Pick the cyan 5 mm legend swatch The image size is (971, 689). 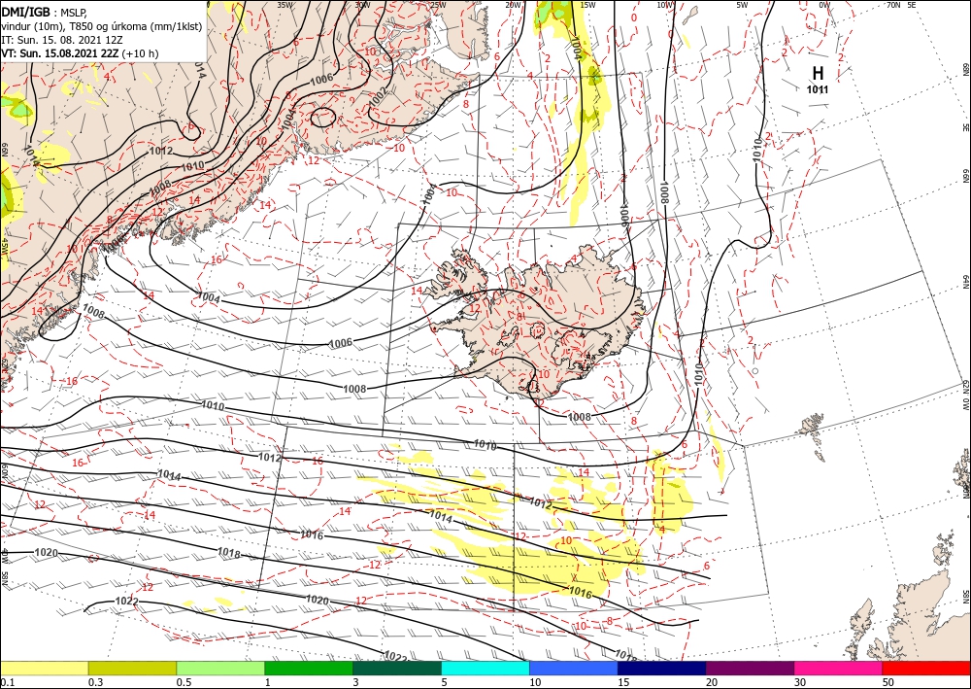point(485,668)
